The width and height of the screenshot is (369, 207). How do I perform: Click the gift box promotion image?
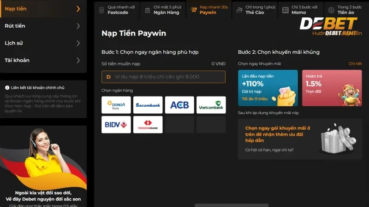(x=339, y=139)
